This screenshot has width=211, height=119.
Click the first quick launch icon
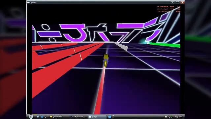(x=38, y=117)
